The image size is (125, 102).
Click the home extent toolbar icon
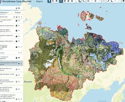[x=68, y=1]
